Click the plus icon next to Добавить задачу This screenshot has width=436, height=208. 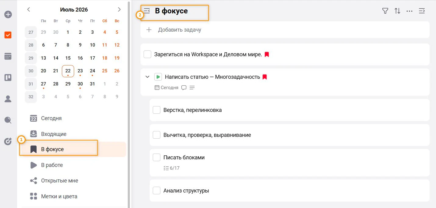coord(149,30)
